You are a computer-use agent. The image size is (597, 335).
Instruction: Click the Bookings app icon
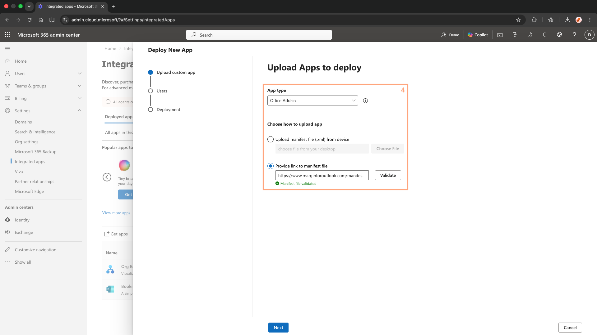pos(110,289)
